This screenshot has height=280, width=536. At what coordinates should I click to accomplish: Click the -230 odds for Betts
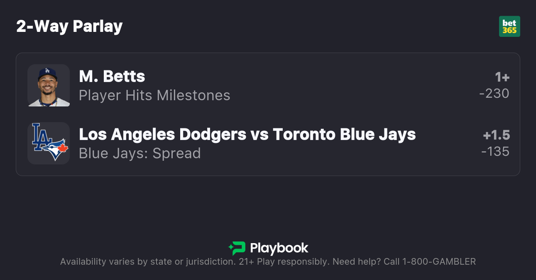(x=494, y=94)
